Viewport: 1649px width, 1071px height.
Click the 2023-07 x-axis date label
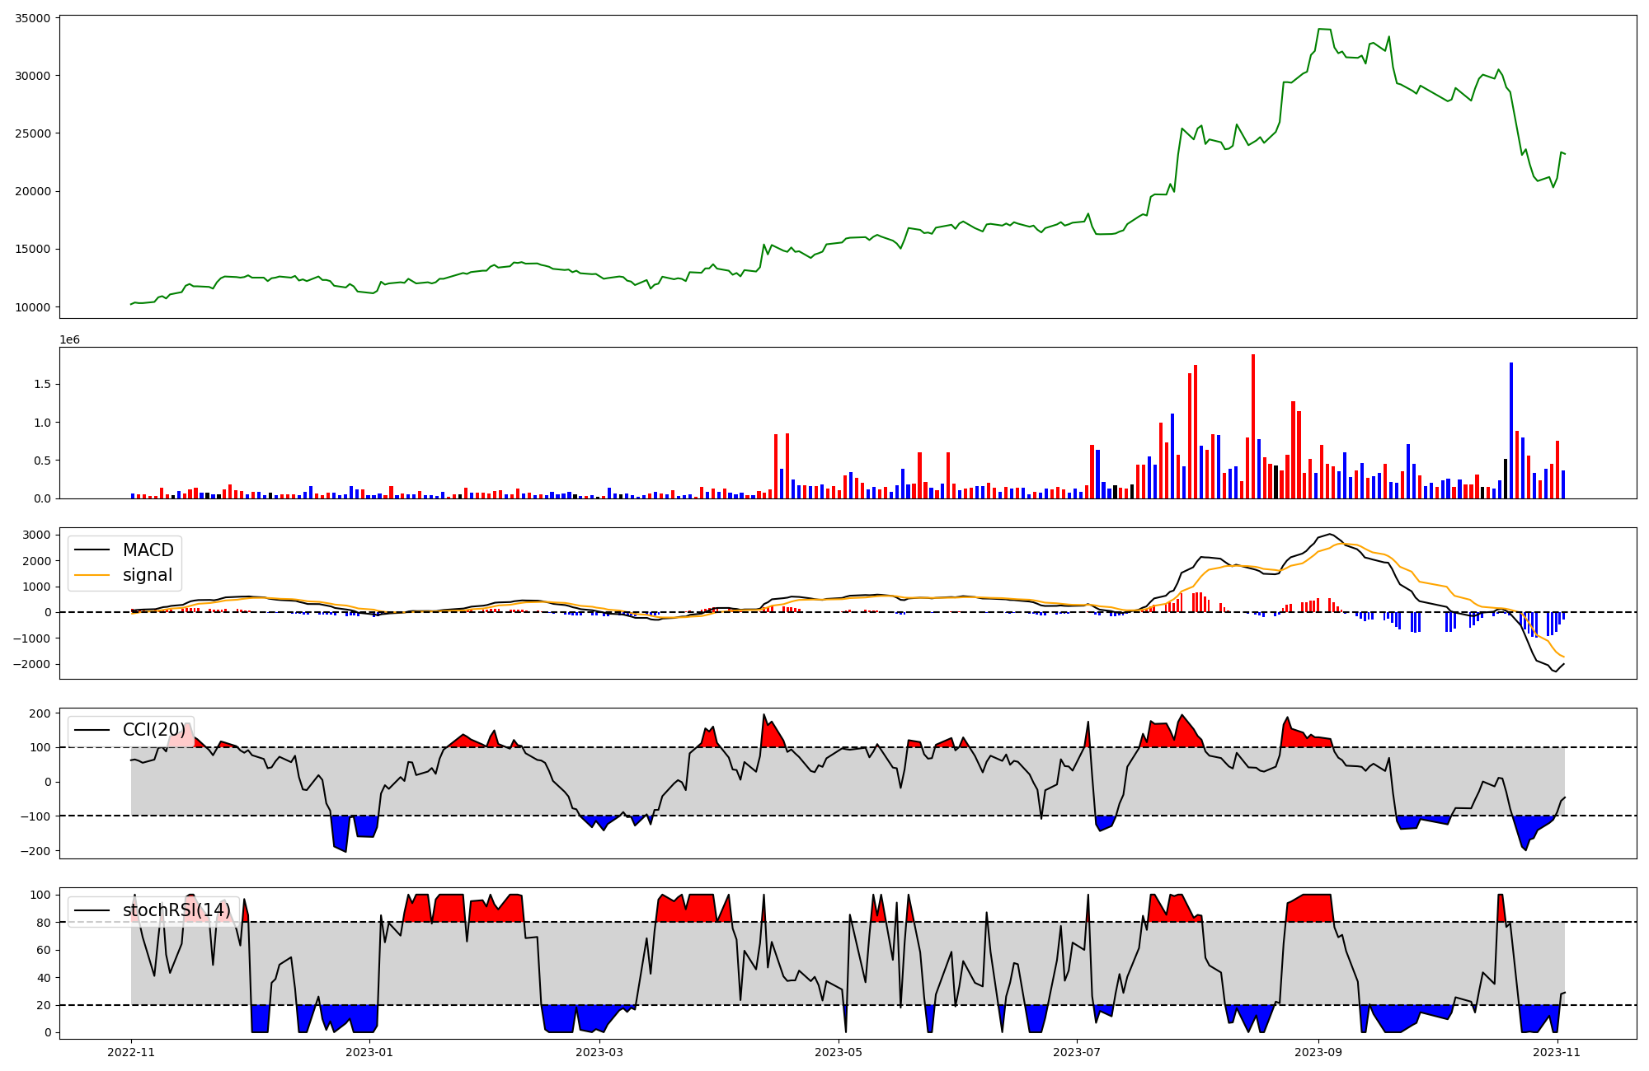click(1078, 1052)
